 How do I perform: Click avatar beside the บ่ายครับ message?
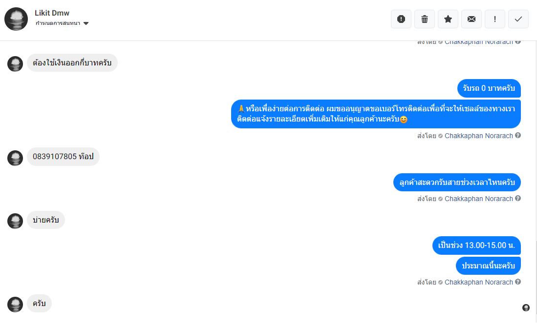tap(15, 221)
